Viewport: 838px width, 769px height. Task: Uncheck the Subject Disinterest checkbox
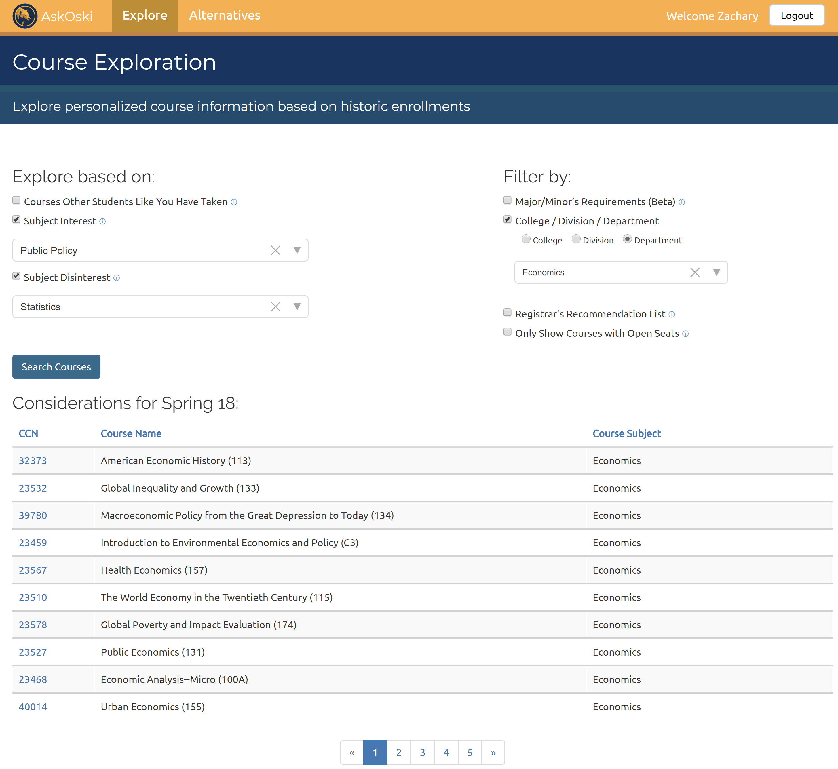point(16,276)
